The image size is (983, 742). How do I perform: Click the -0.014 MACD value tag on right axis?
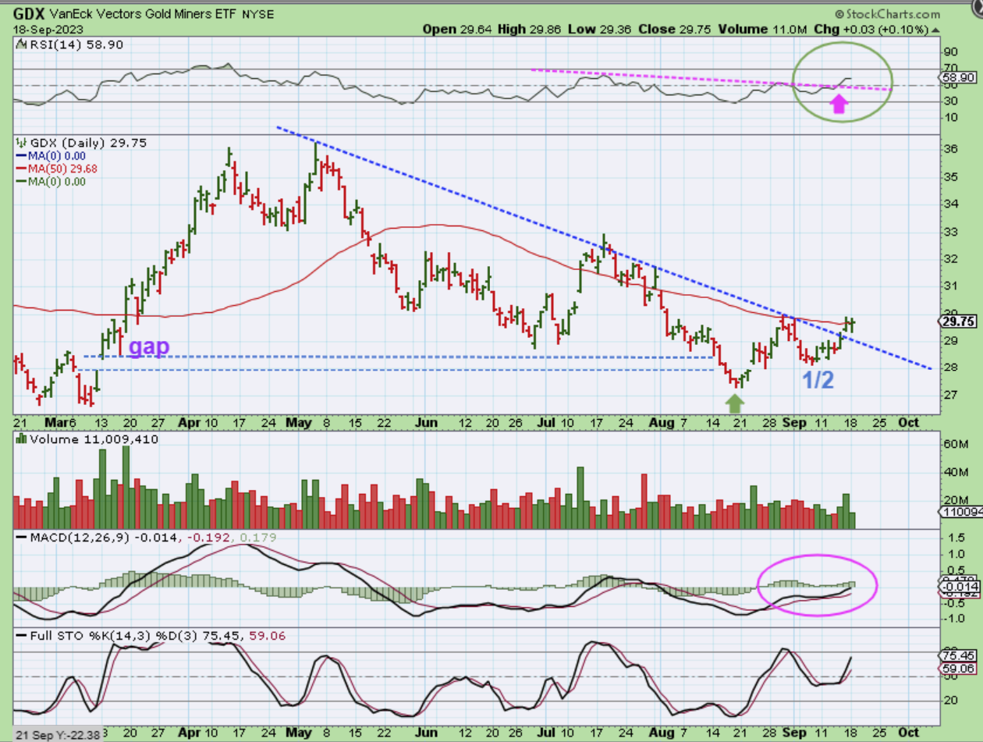coord(957,586)
